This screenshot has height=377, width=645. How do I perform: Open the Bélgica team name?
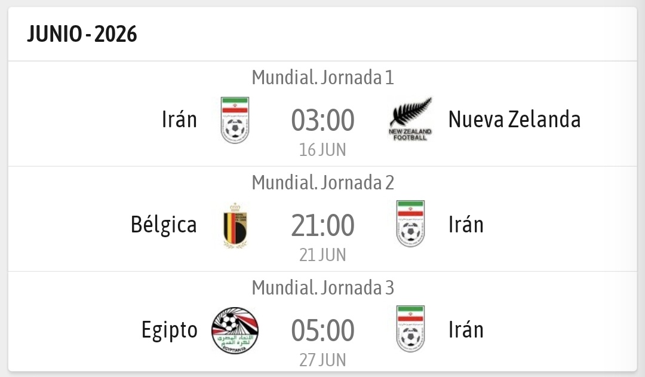point(164,225)
